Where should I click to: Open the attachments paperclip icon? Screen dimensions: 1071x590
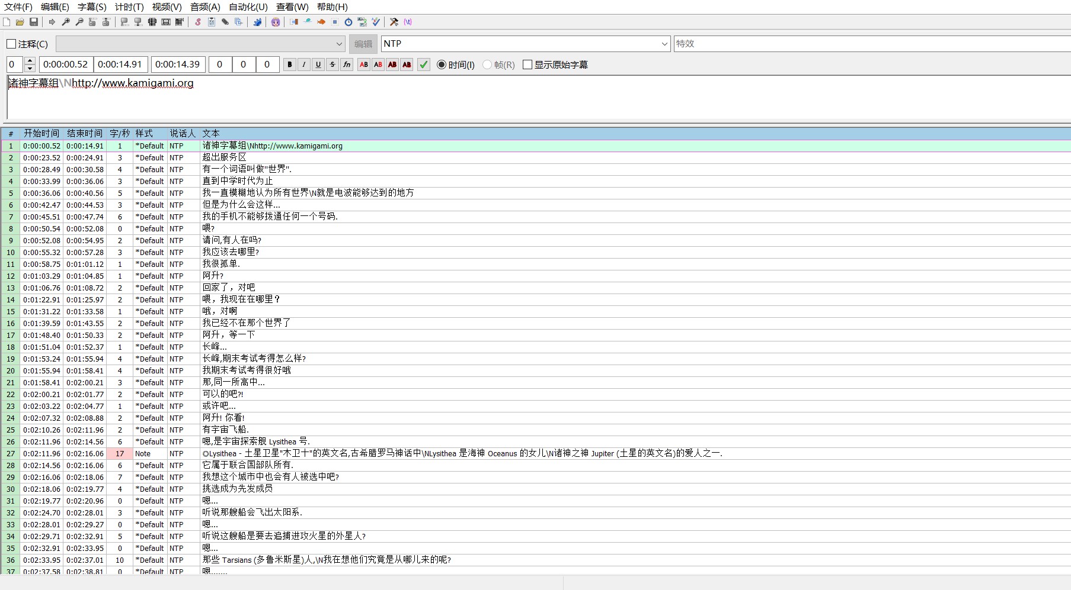(225, 22)
